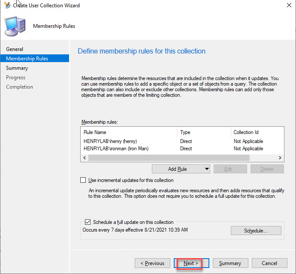Sort by the Rule Name column header
Image resolution: width=296 pixels, height=274 pixels.
coord(129,132)
